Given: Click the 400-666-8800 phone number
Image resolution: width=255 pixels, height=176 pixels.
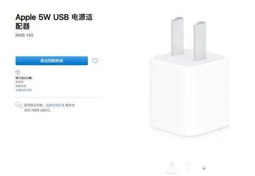Looking at the screenshot, I should pos(37,110).
